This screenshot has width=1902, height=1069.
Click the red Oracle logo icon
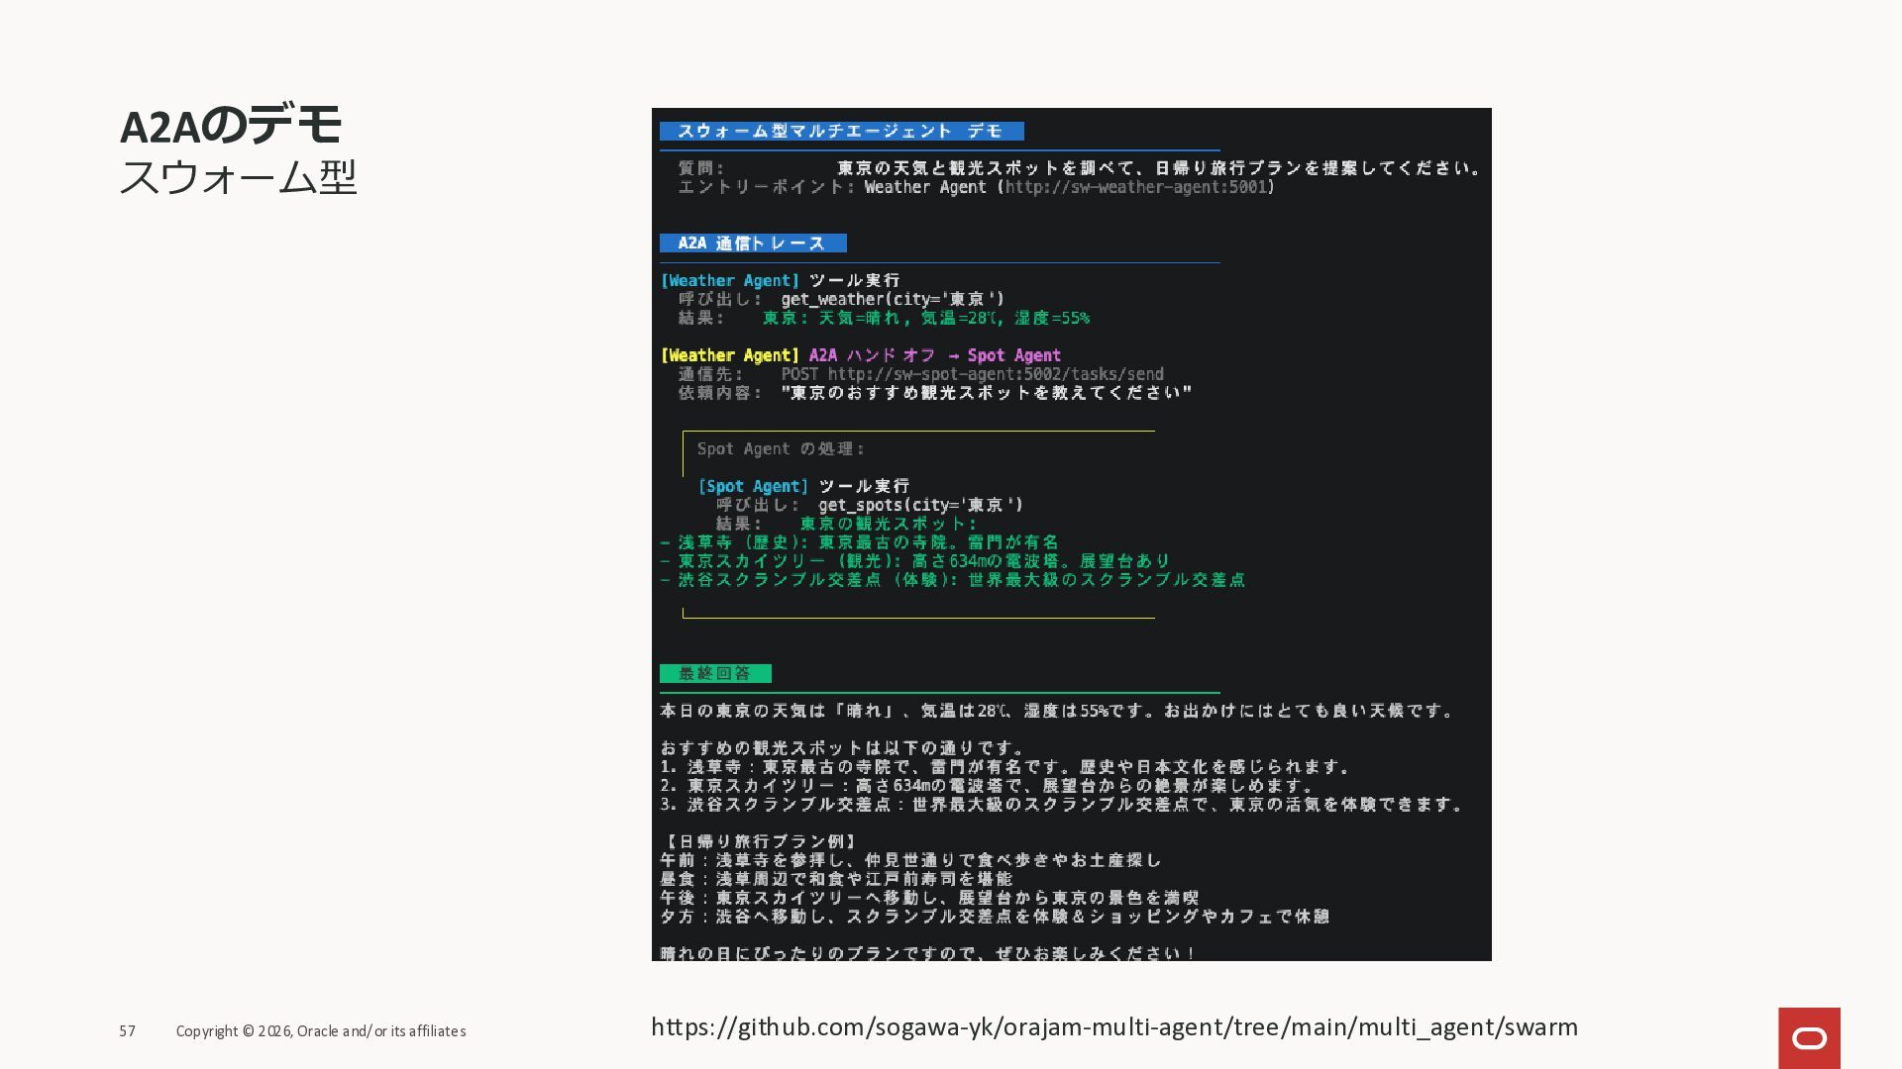coord(1809,1037)
